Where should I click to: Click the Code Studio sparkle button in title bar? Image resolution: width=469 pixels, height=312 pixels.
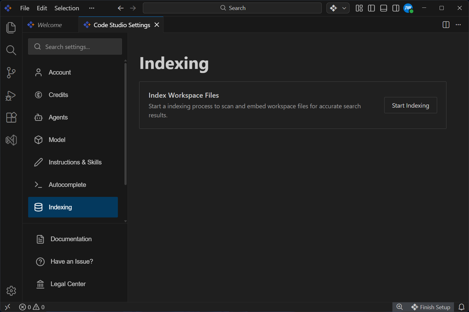tap(334, 8)
